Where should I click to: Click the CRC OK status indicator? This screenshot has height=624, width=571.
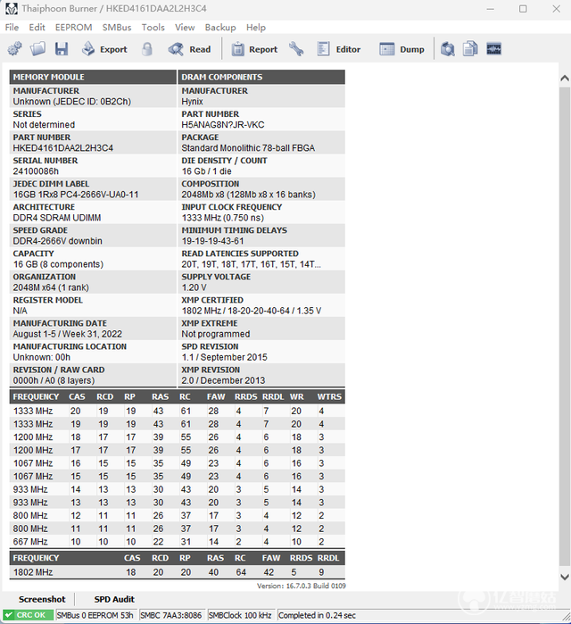pos(28,615)
